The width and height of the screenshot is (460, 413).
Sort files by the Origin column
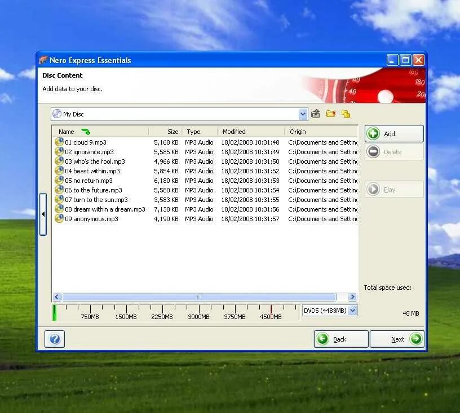(321, 132)
